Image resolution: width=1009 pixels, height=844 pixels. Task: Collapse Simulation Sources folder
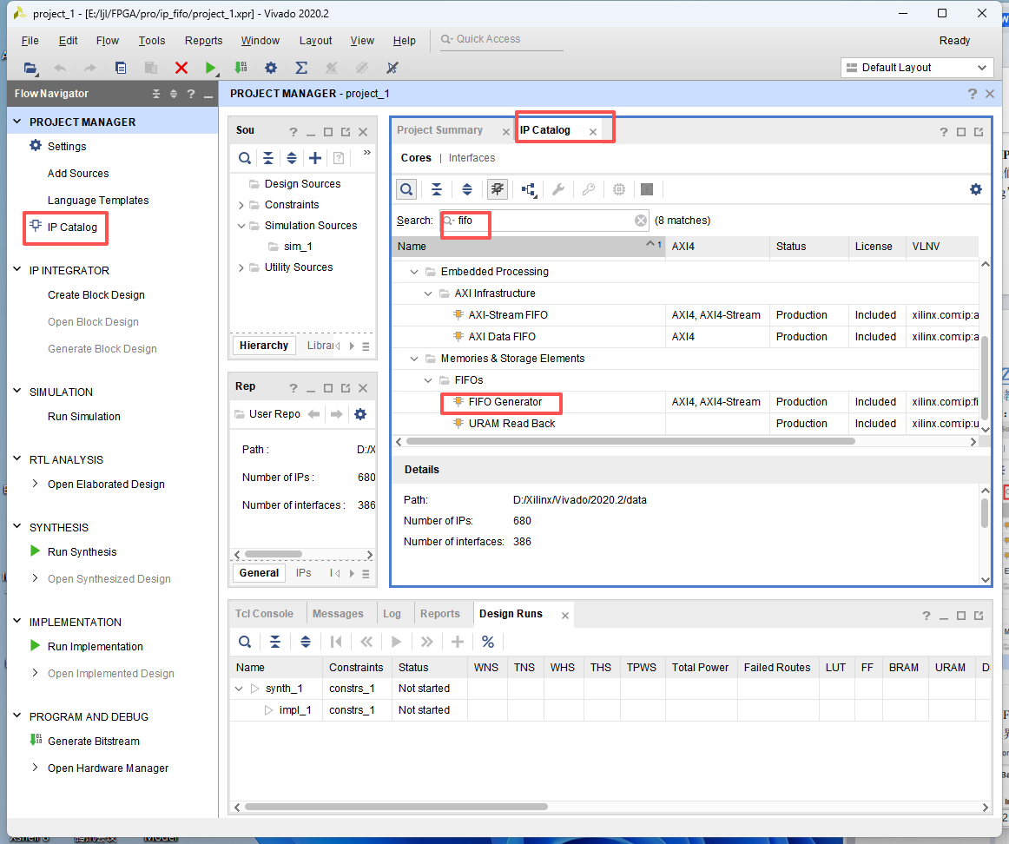click(241, 226)
